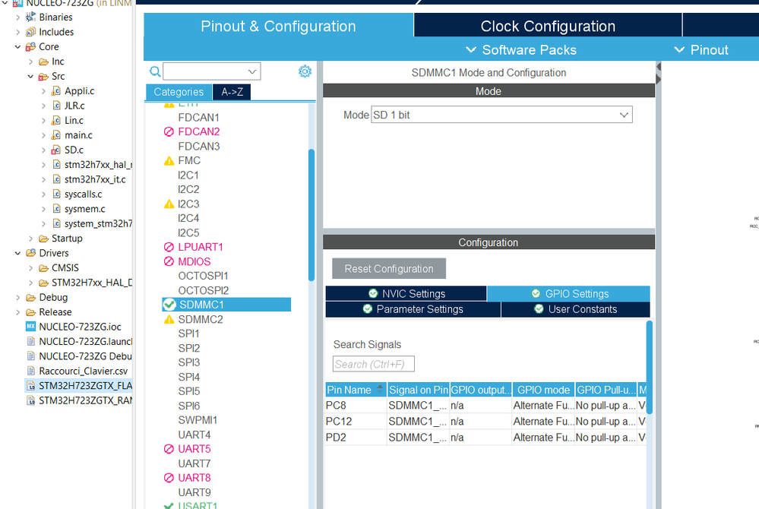Expand the Startup folder tree arrow
Screen dimensions: 759x509
[30, 239]
